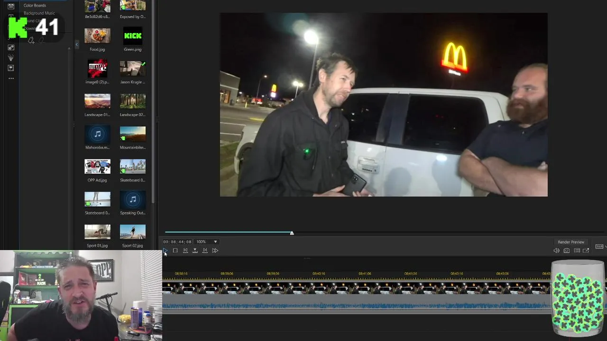Select the Green.png Kick thumbnail

[133, 36]
